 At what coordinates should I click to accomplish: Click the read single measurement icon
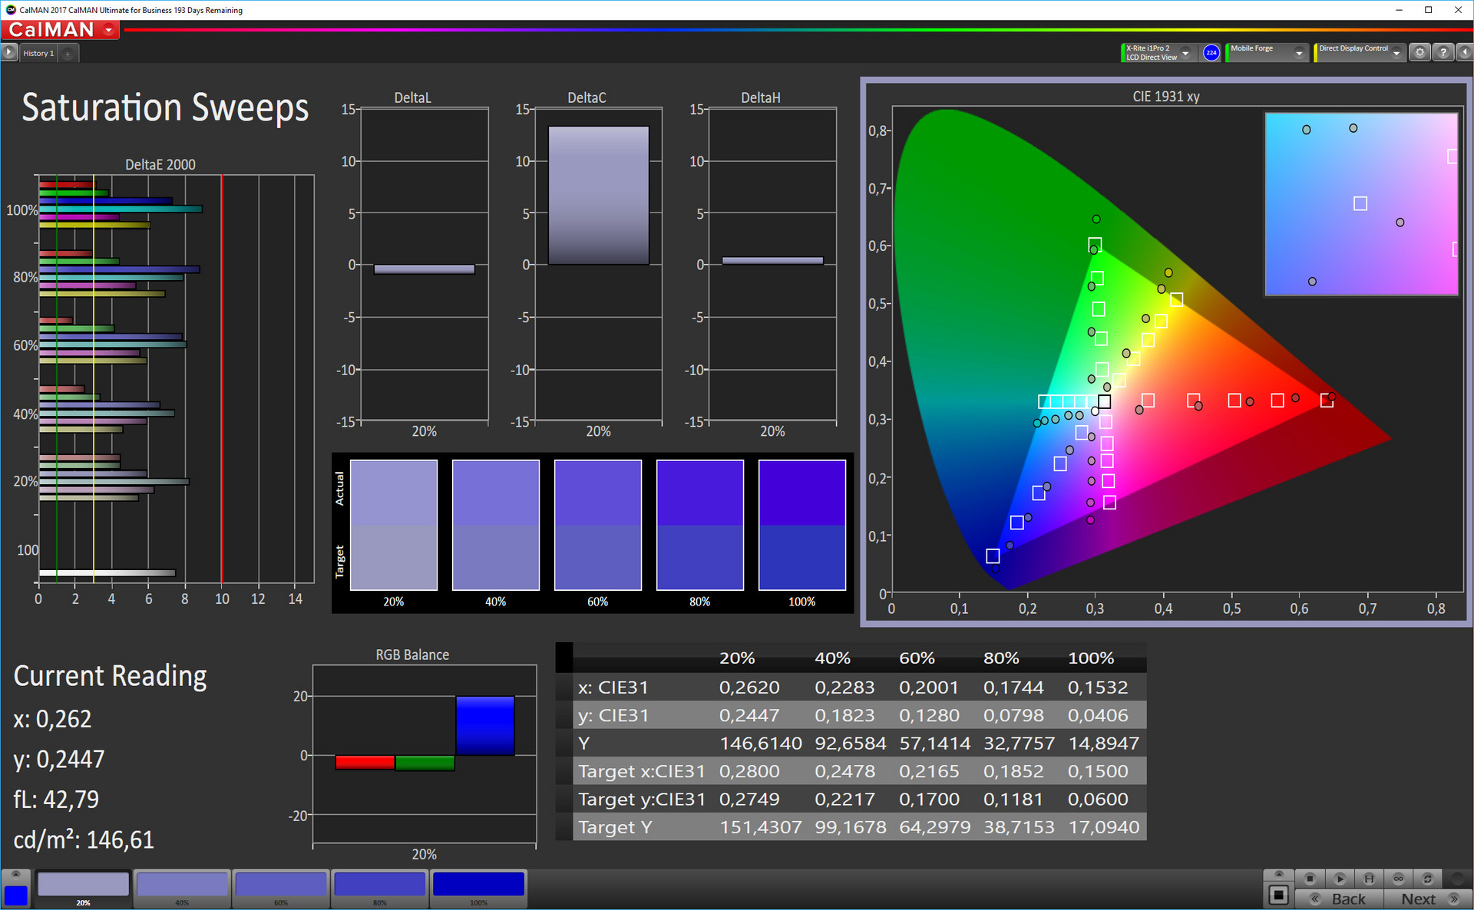pos(1369,879)
